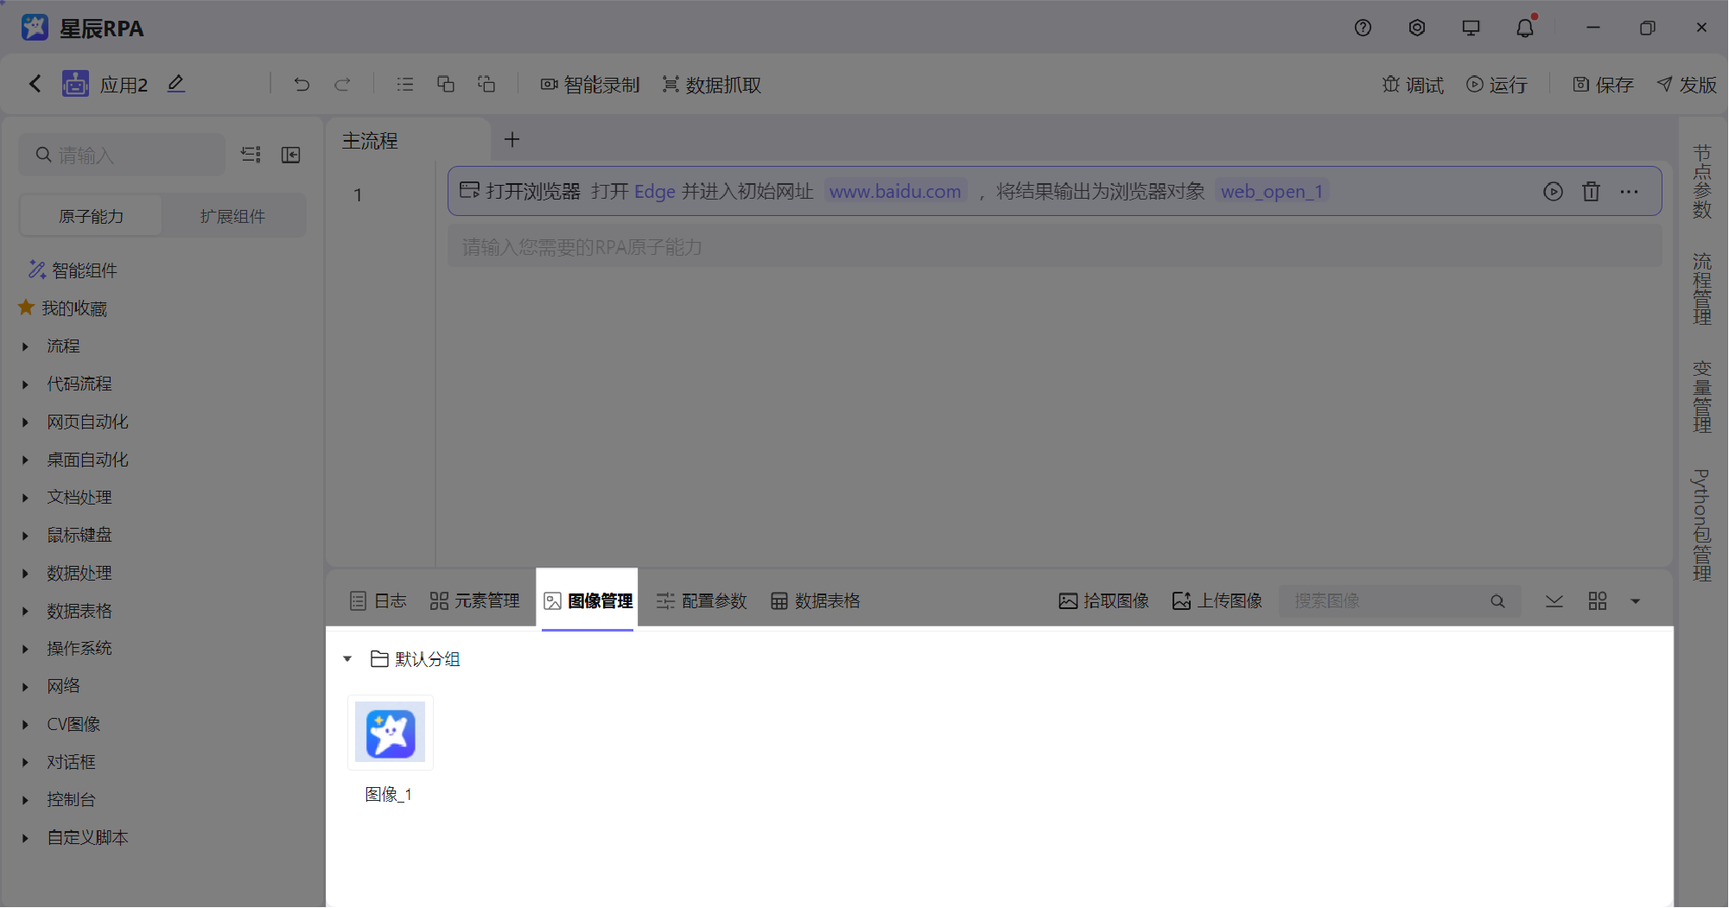Run the flow with 运行

tap(1497, 84)
